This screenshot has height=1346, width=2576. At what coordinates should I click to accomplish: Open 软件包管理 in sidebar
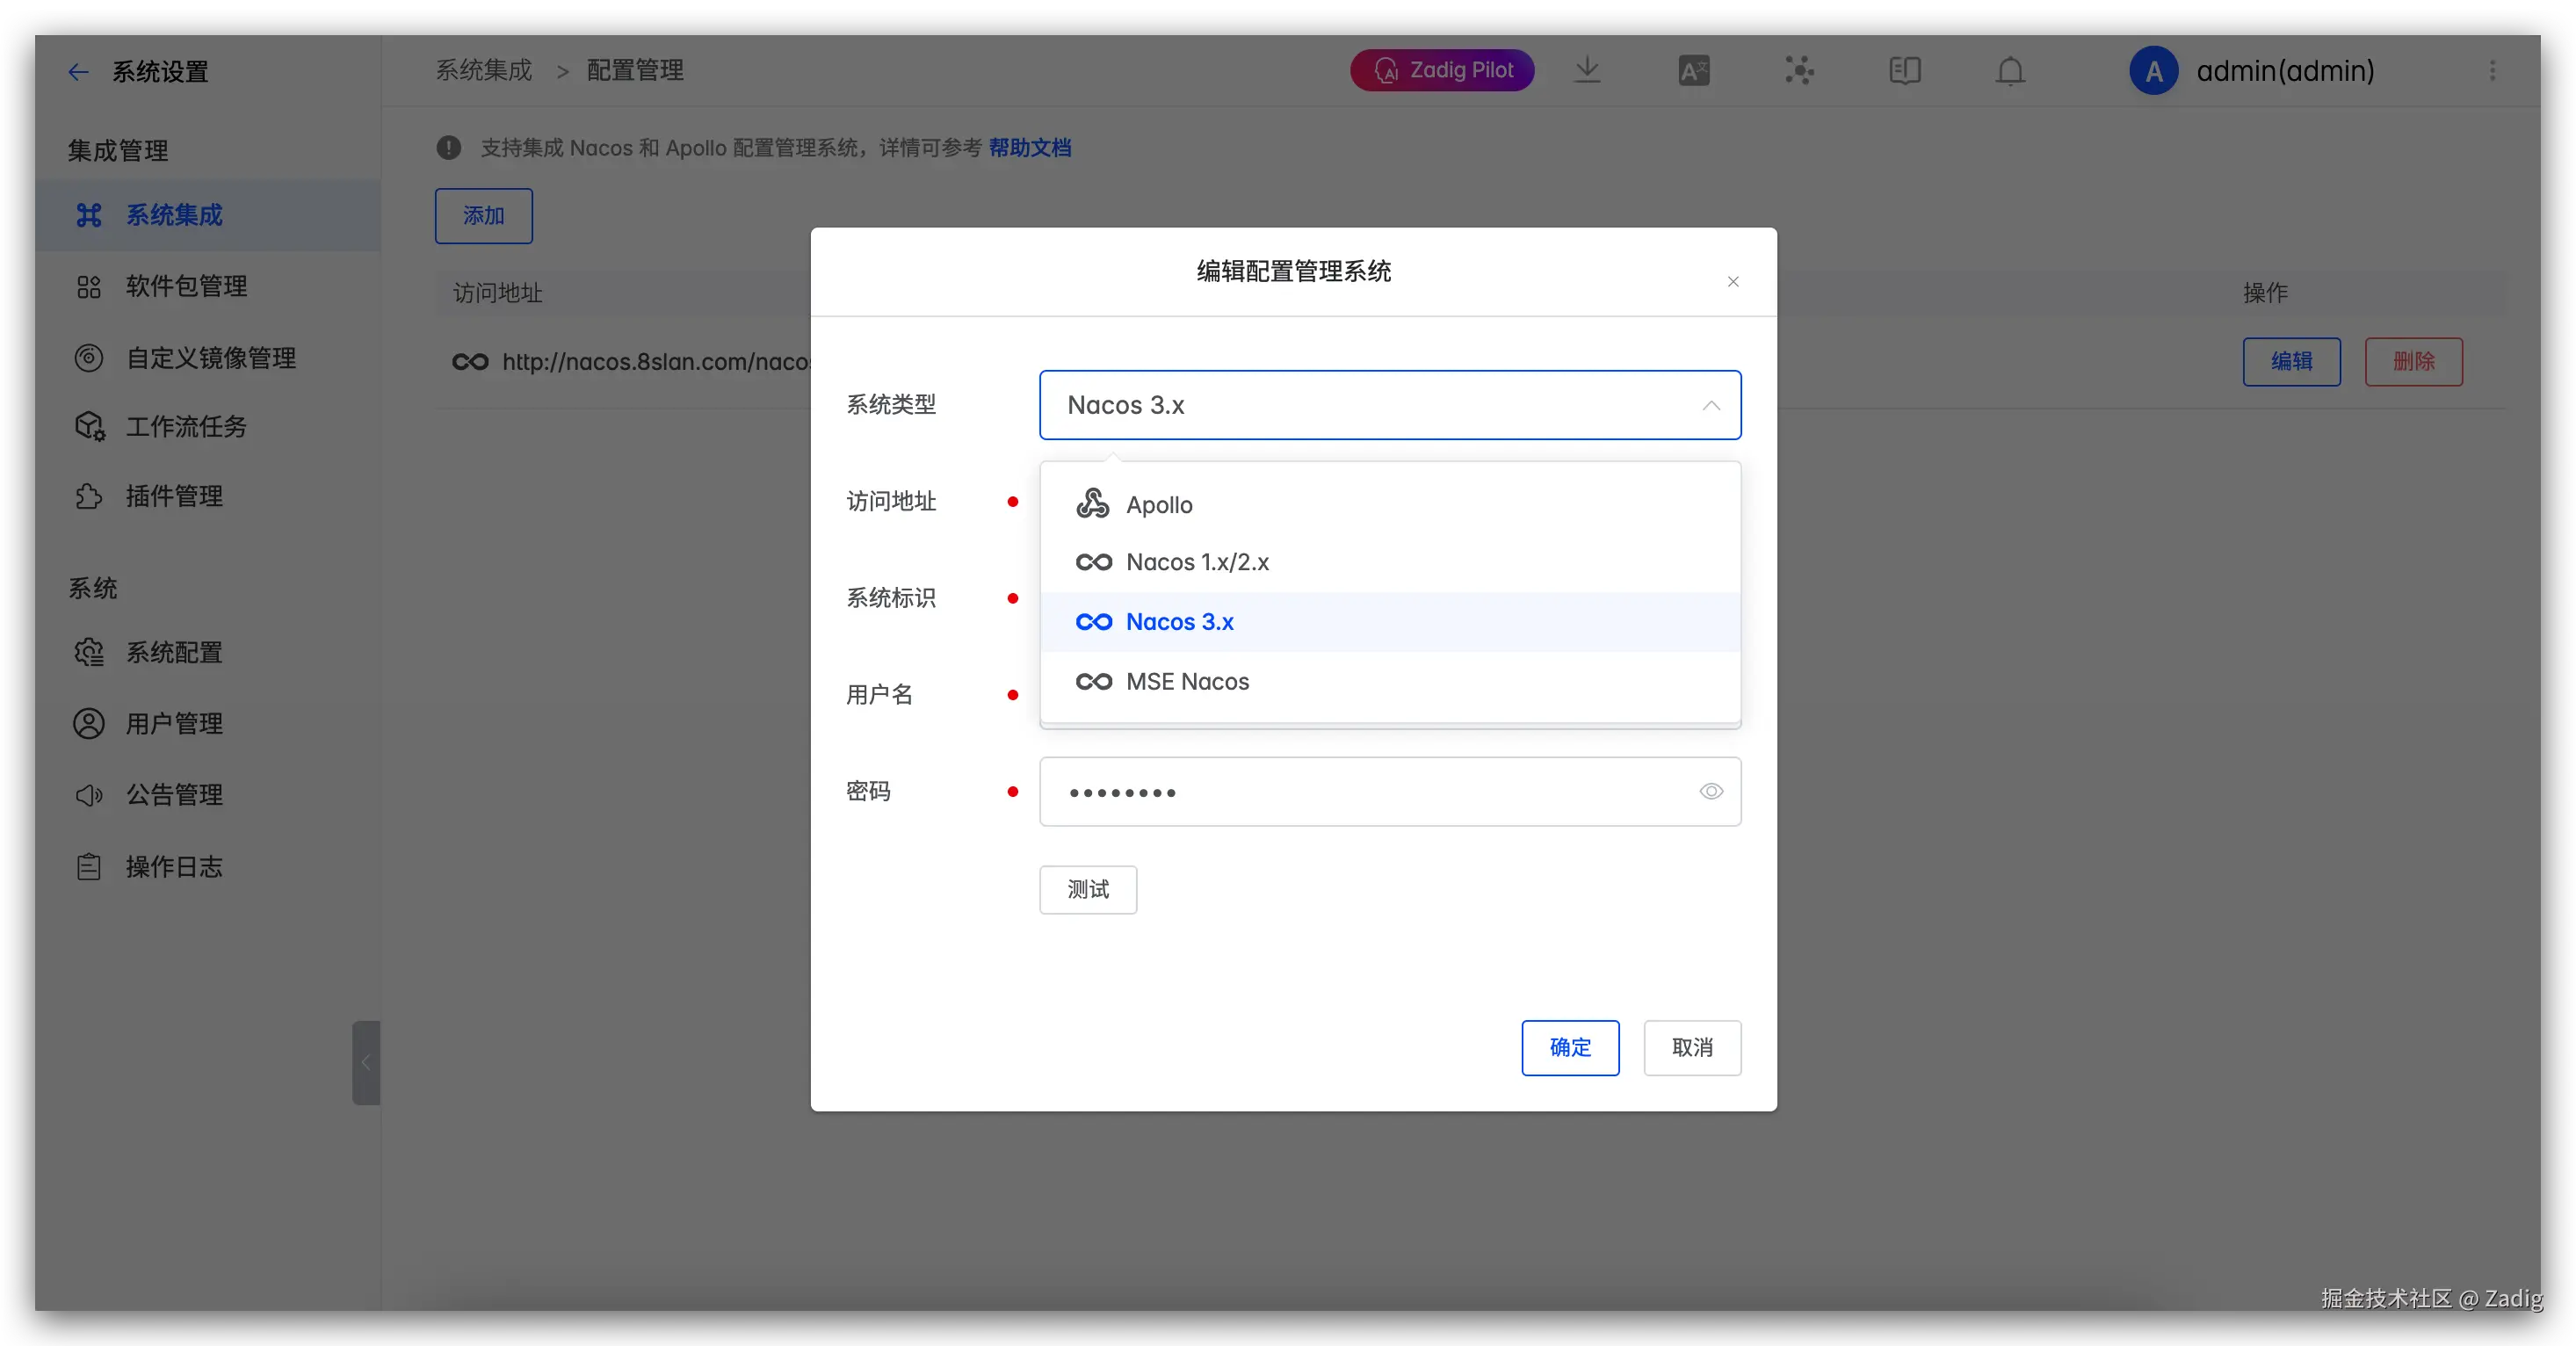point(186,286)
